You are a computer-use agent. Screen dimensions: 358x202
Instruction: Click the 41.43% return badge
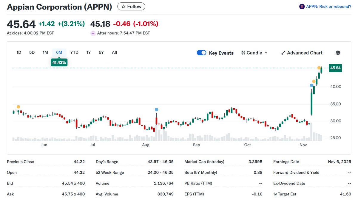tap(59, 62)
